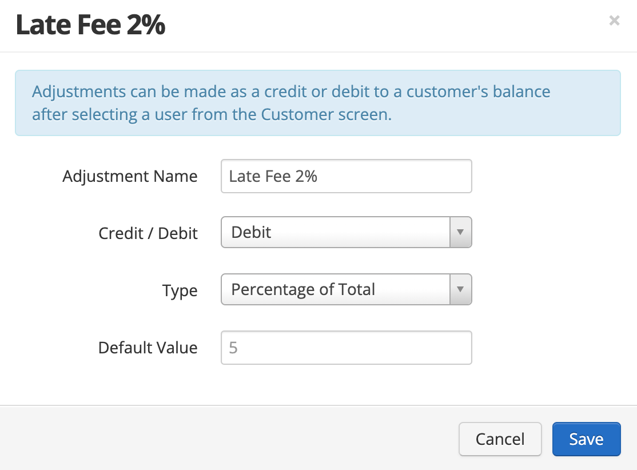Save the Late Fee 2% adjustment
The height and width of the screenshot is (470, 637).
586,439
